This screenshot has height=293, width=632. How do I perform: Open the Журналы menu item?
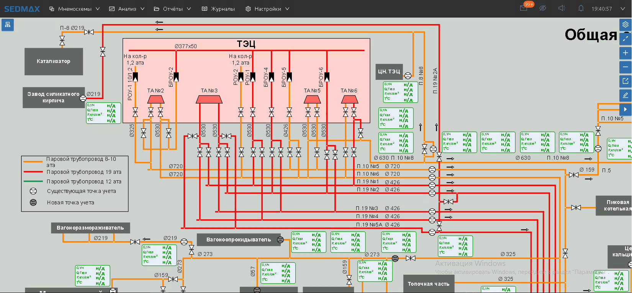coord(218,9)
